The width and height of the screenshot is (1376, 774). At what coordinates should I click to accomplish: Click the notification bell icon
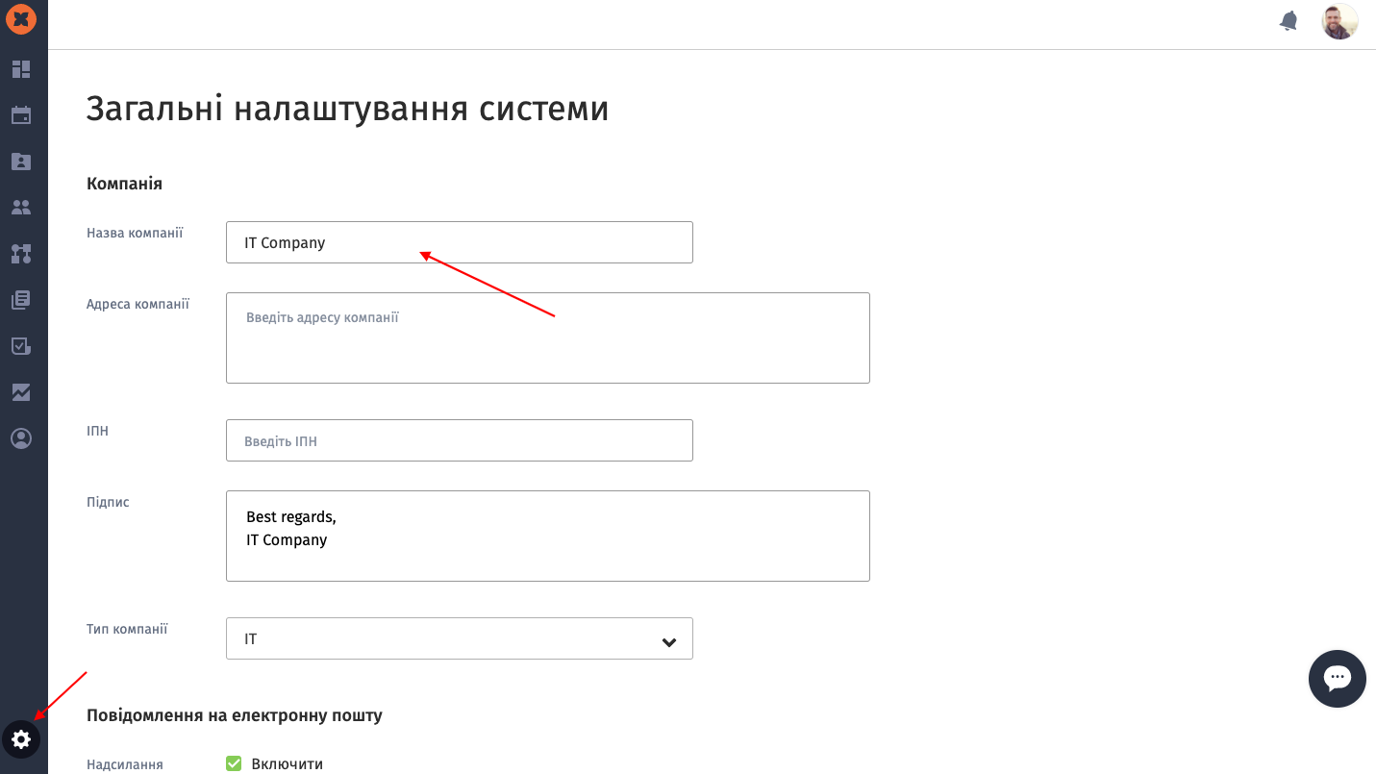click(x=1288, y=21)
